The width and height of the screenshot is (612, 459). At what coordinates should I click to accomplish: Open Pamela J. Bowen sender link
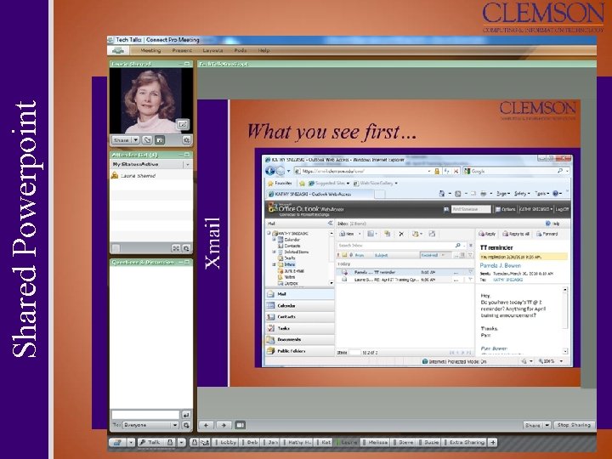(x=501, y=265)
